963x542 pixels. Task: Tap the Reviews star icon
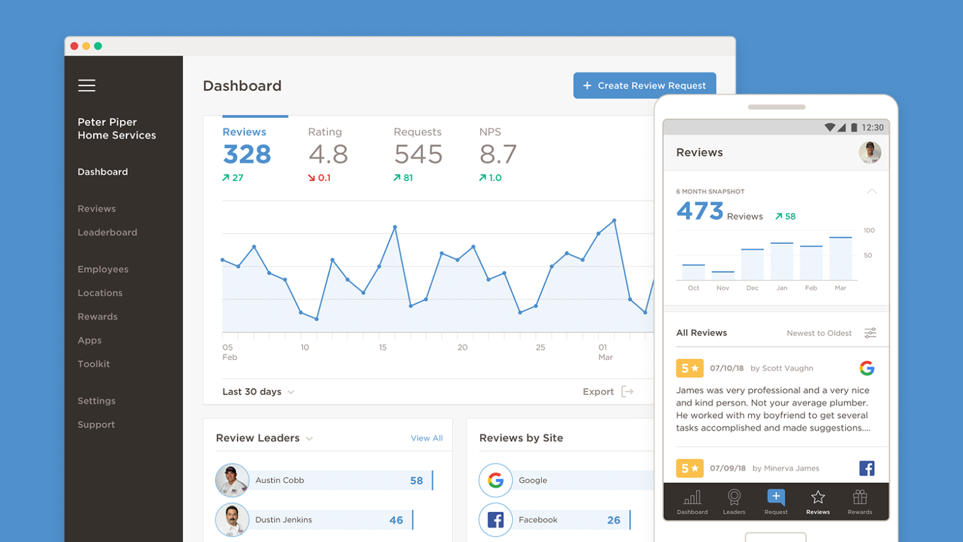click(817, 497)
